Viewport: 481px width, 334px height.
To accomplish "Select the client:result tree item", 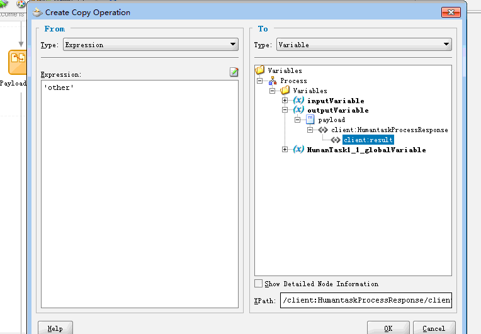I will click(368, 140).
